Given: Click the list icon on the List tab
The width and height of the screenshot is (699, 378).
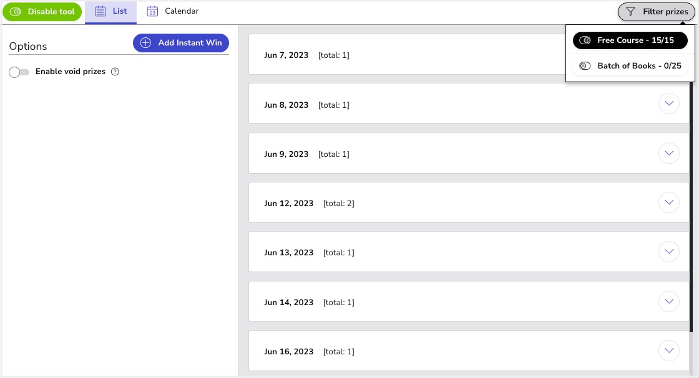Looking at the screenshot, I should (x=100, y=11).
